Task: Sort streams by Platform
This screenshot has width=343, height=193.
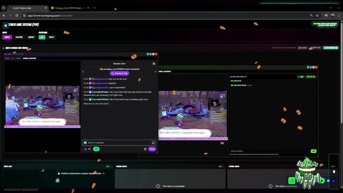Action: tap(19, 37)
